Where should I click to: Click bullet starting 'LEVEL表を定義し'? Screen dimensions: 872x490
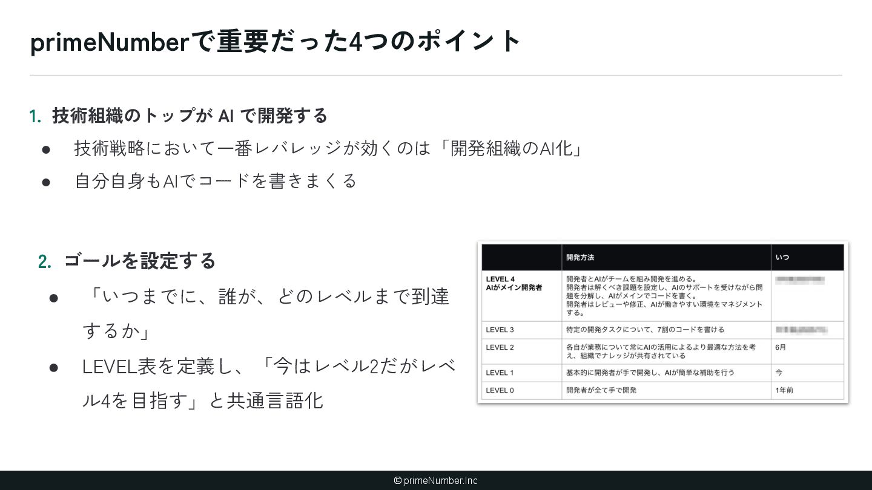tap(269, 383)
